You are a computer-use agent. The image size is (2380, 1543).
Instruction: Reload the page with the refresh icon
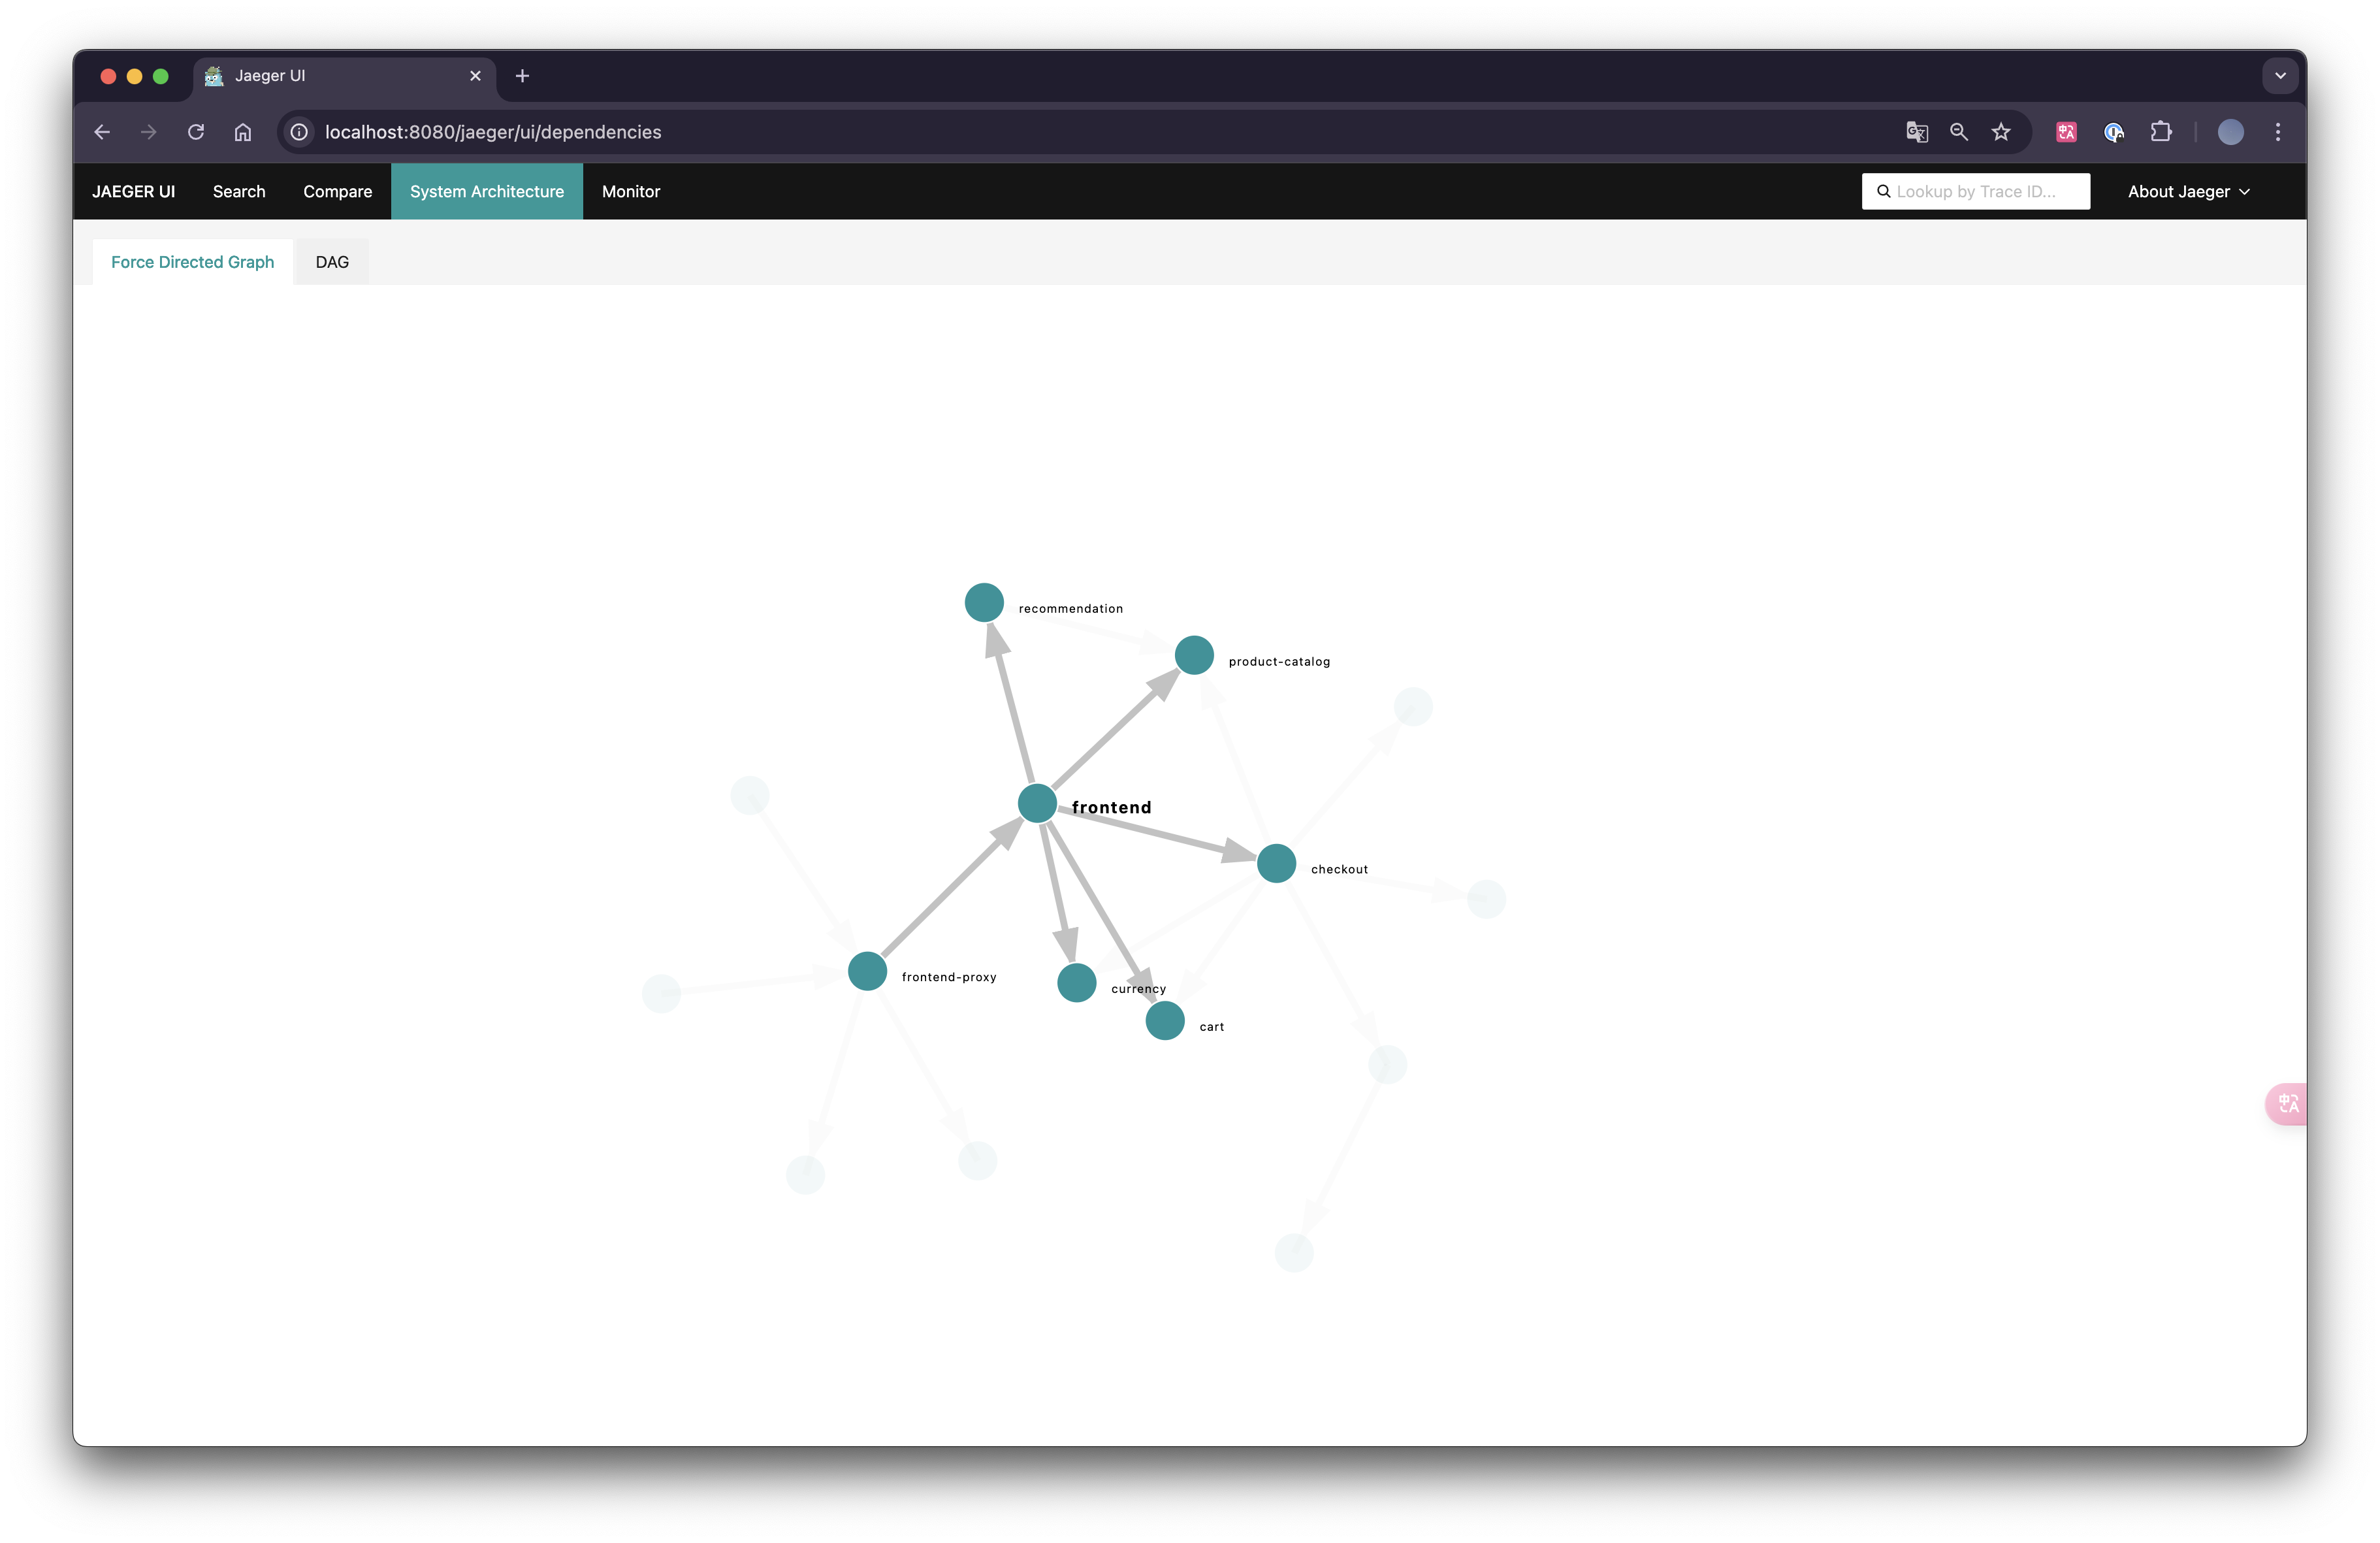pos(196,132)
